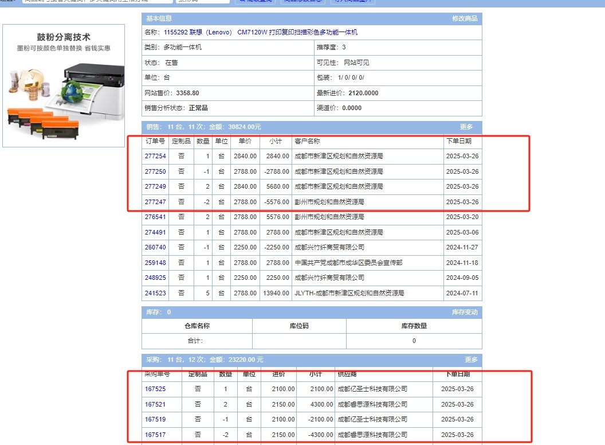
Task: Click customer JLYTH-成都市新津区规划和自然资源局
Action: pos(349,293)
